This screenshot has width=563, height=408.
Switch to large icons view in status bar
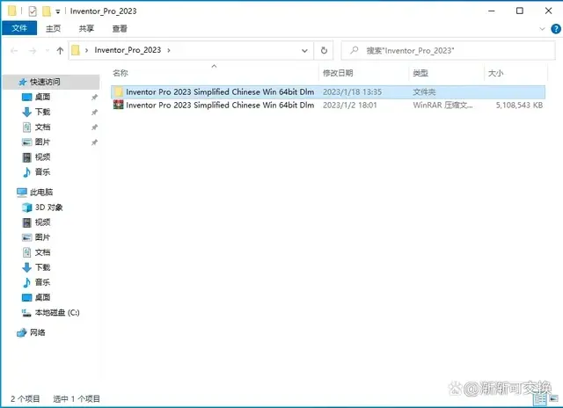pyautogui.click(x=553, y=397)
